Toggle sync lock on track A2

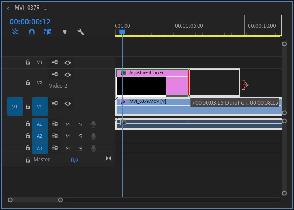point(55,136)
